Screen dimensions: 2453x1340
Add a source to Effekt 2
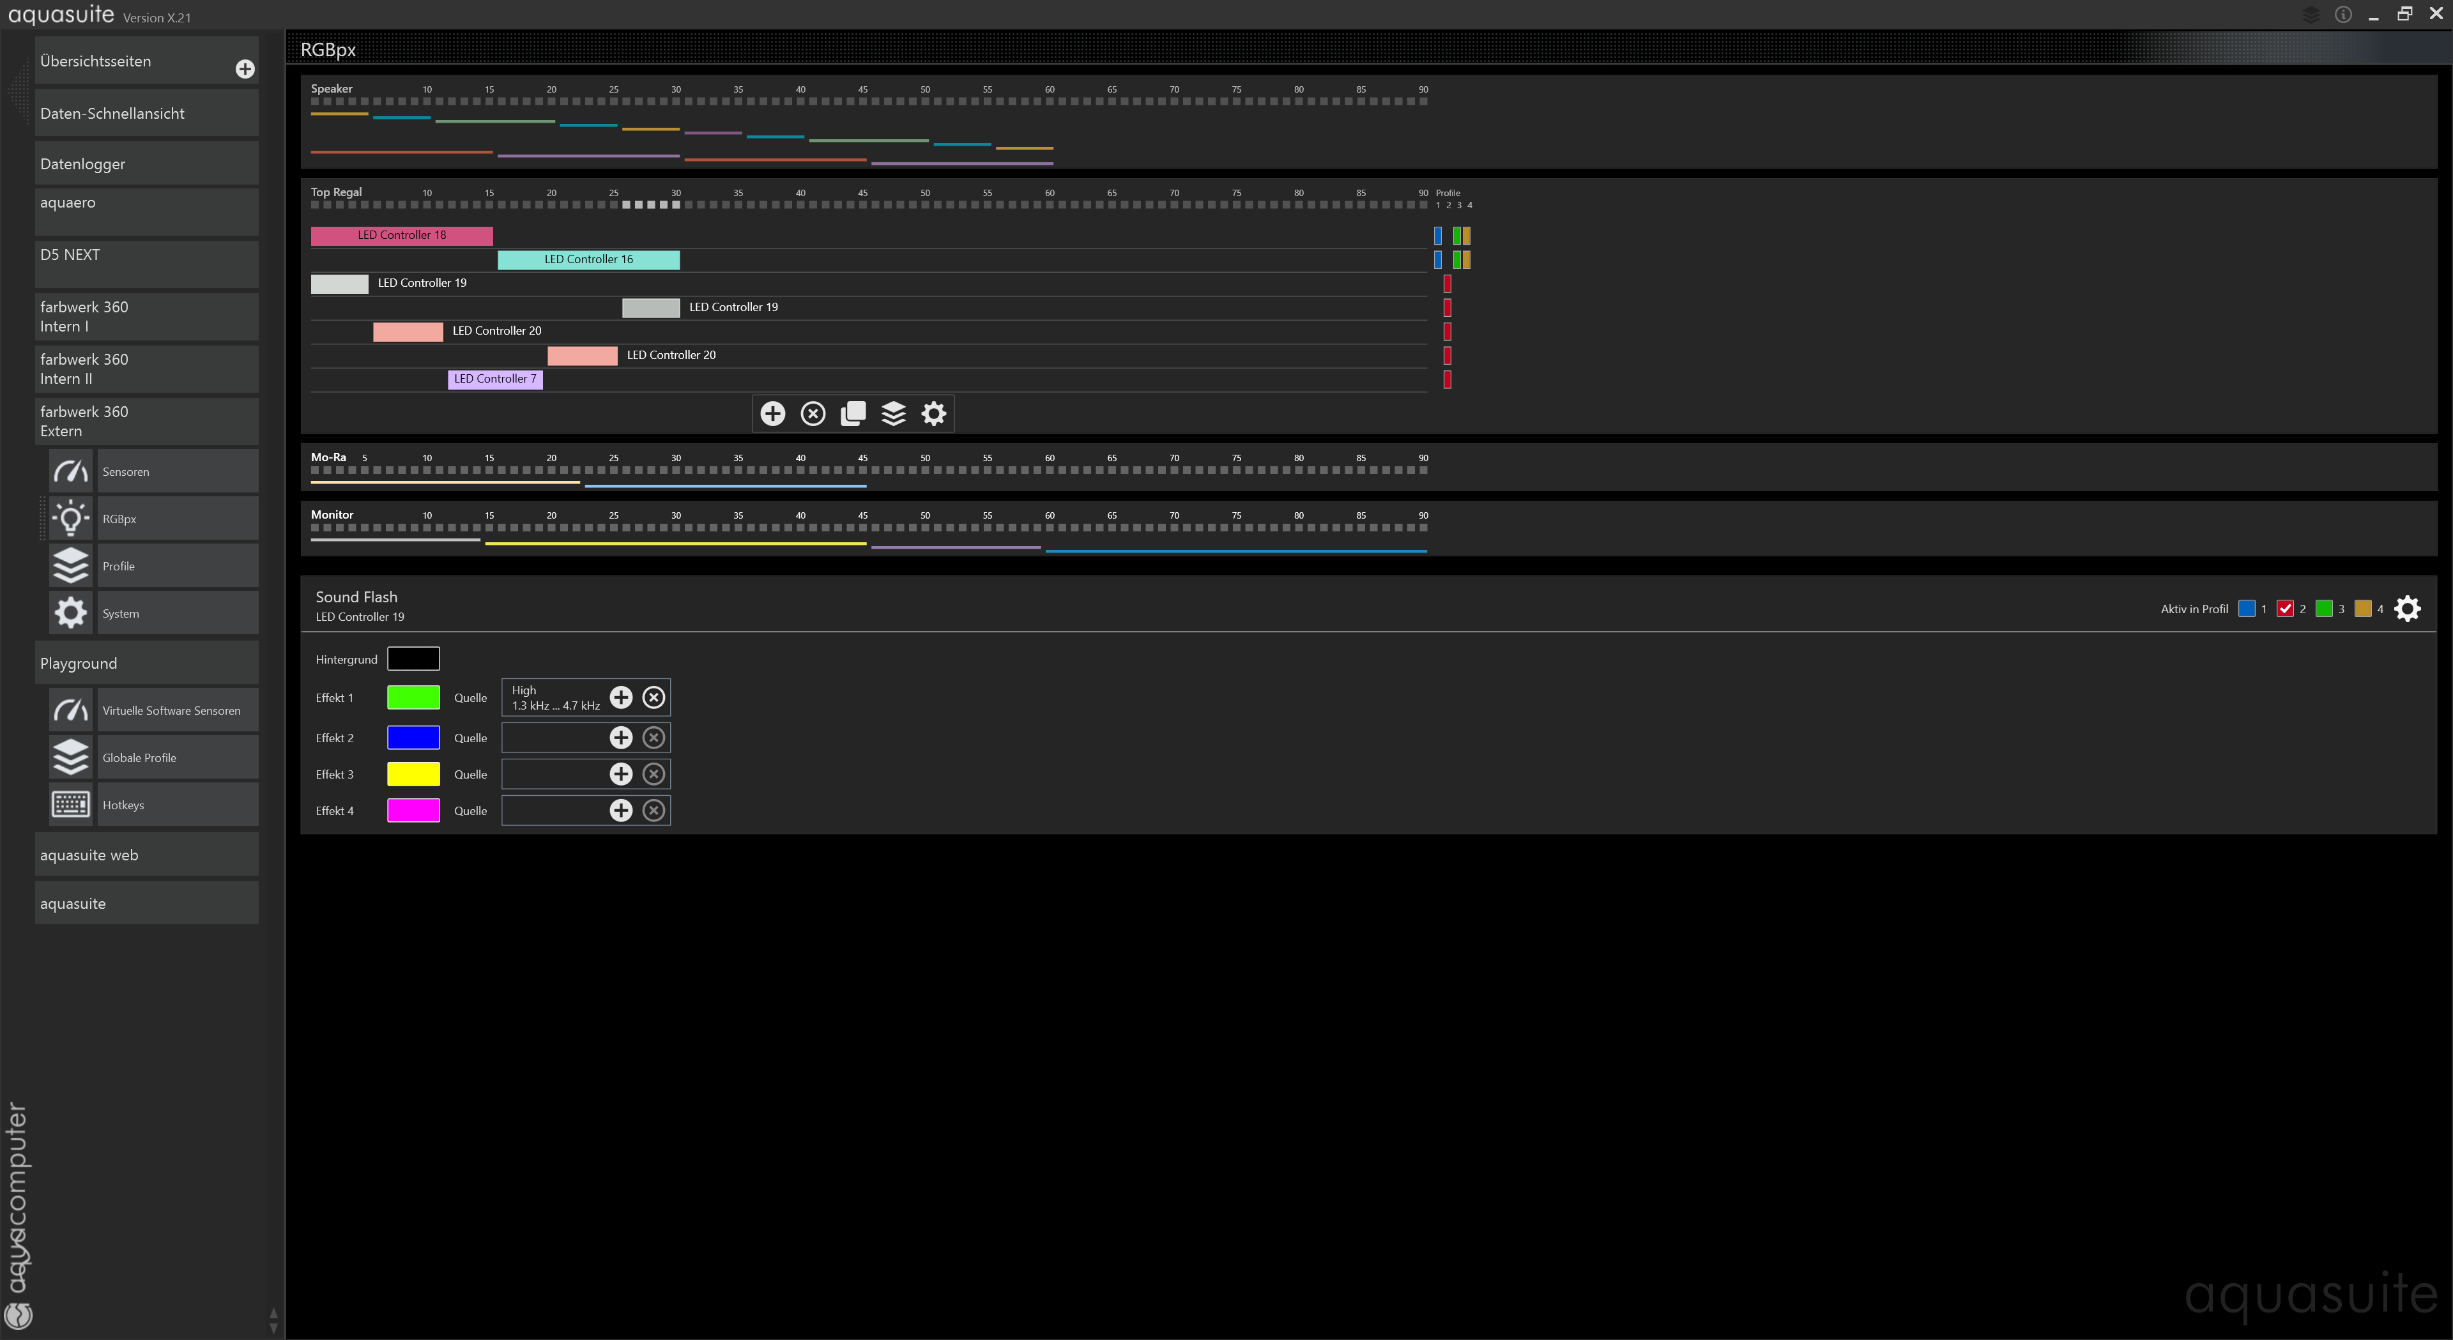tap(621, 737)
